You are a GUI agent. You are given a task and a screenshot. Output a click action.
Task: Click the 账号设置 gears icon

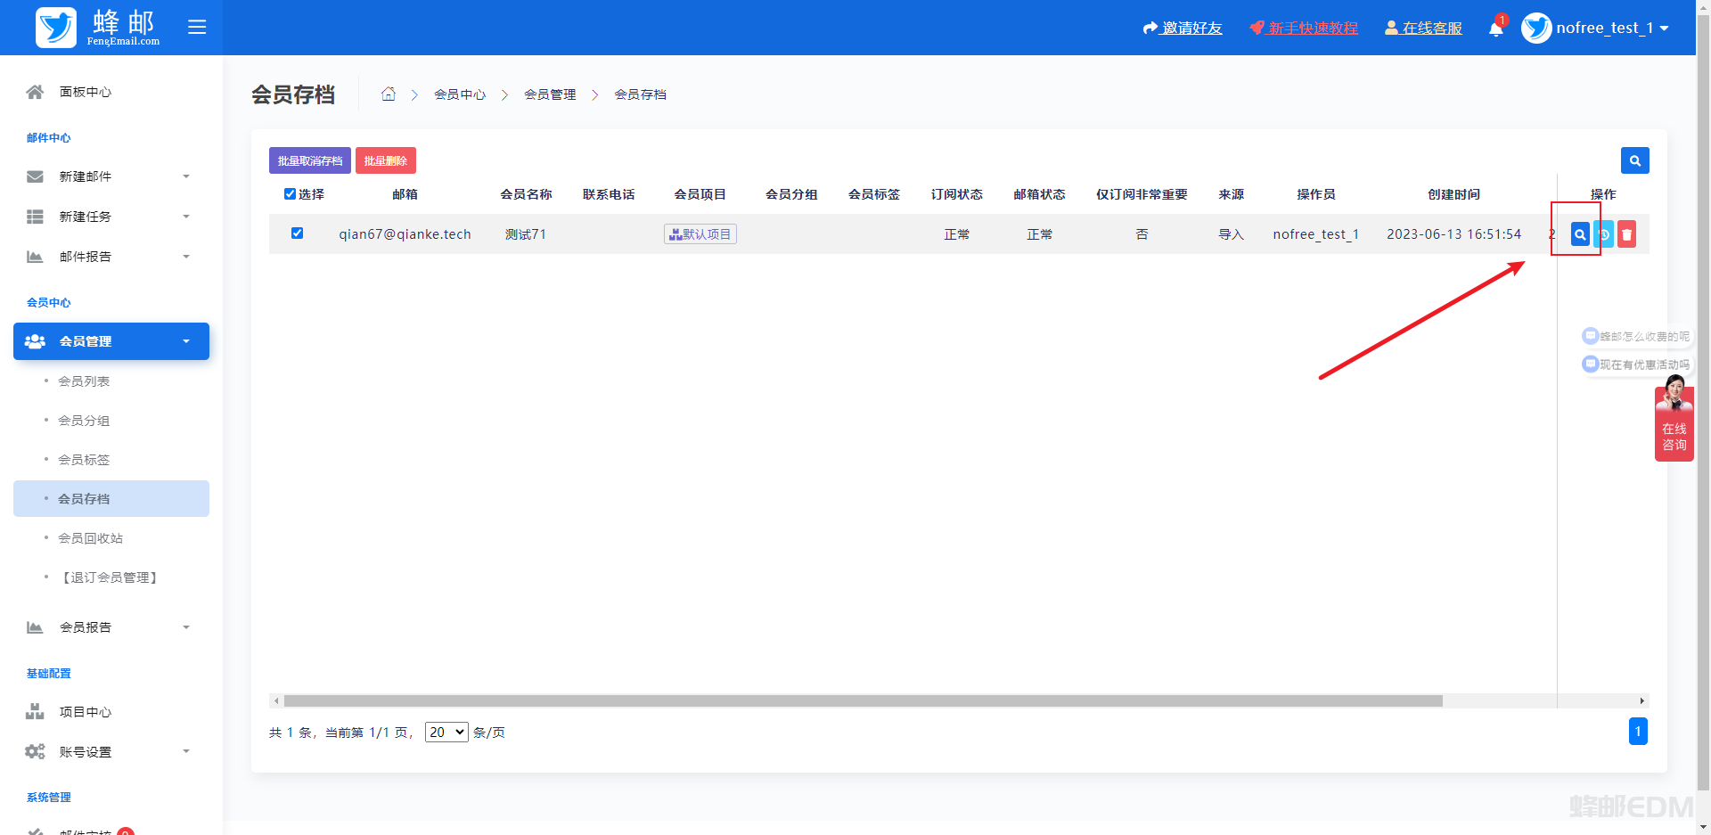pos(35,751)
